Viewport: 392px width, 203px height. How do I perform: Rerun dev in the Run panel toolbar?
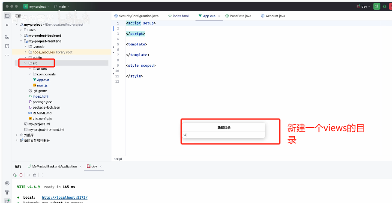pos(15,175)
